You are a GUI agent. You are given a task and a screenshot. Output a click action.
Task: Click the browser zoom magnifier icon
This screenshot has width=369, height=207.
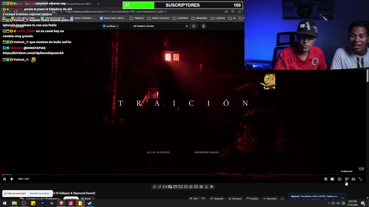pyautogui.click(x=233, y=11)
